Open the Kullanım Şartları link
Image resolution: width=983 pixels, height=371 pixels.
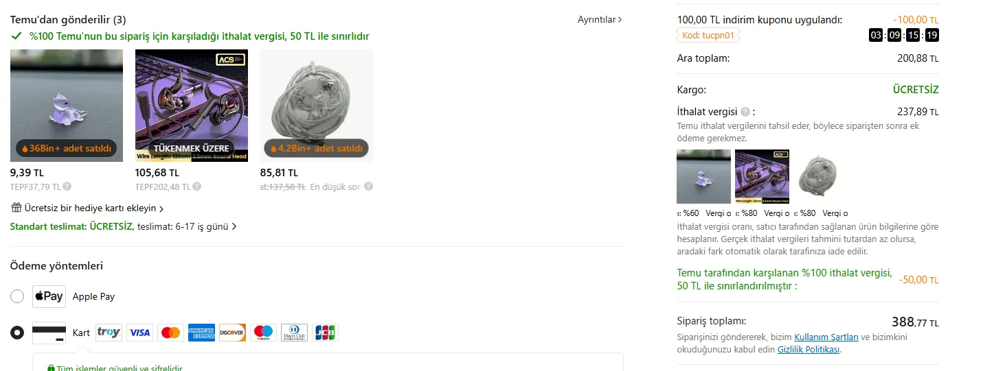(826, 337)
